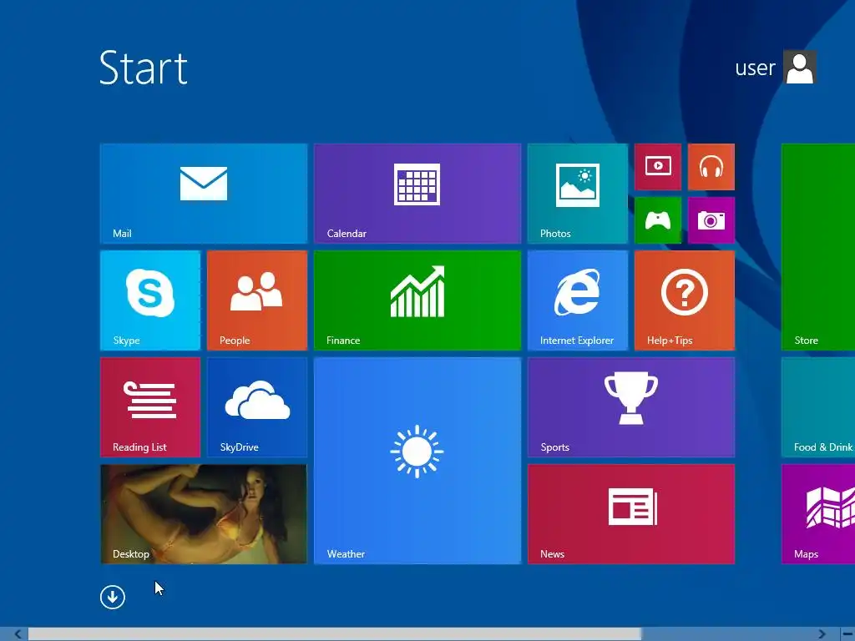Open the Weather tile
The width and height of the screenshot is (855, 641).
417,461
